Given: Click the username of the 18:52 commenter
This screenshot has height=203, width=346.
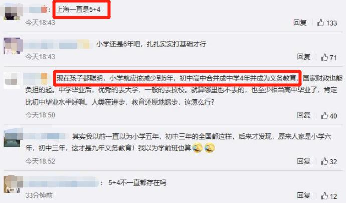Looking at the screenshot, I should coord(46,136).
